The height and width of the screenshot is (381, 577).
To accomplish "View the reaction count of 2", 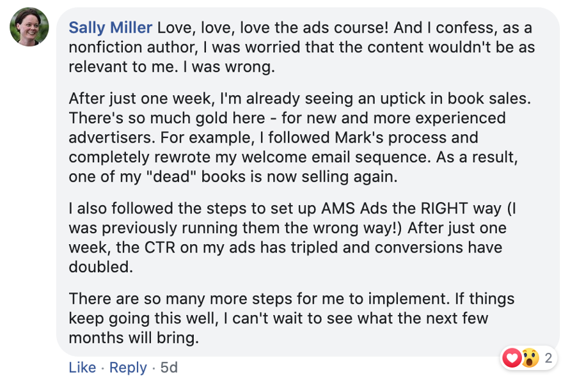I will coord(548,358).
